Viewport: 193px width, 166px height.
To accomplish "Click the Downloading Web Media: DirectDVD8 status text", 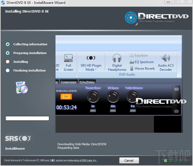I will [x=82, y=144].
